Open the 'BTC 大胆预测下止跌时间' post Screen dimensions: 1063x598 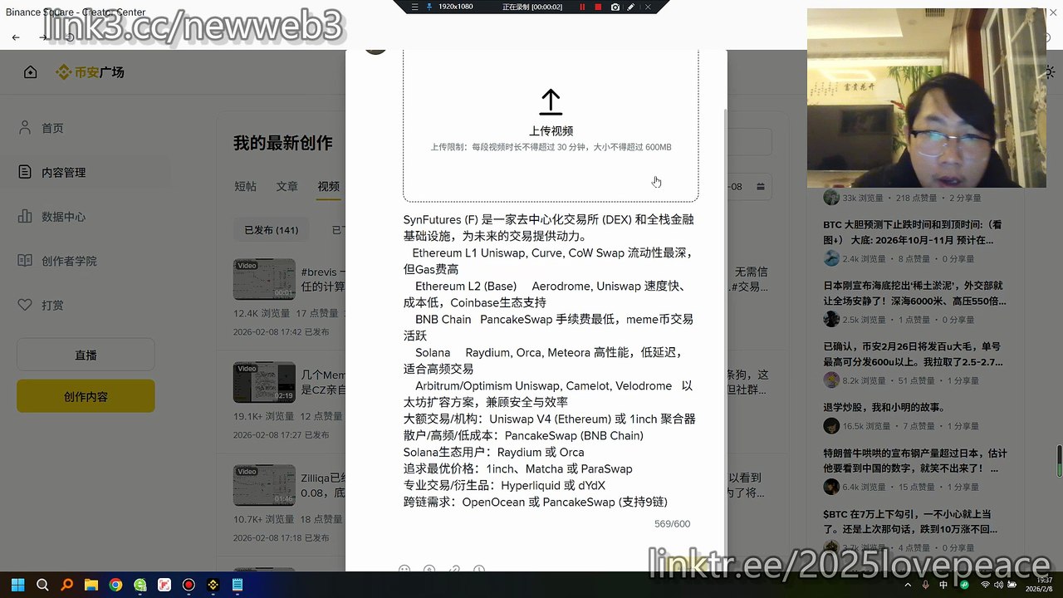(x=914, y=232)
